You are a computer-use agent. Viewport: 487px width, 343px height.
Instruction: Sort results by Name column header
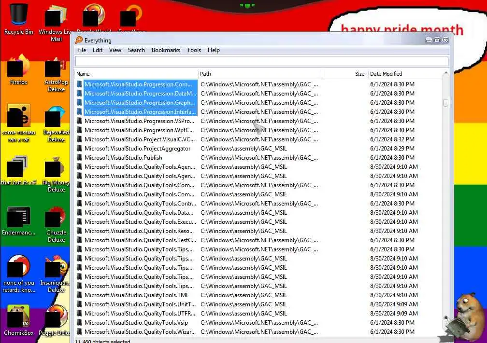[136, 74]
